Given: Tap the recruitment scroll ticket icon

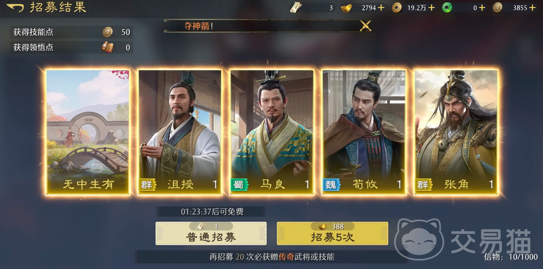Looking at the screenshot, I should click(x=296, y=8).
